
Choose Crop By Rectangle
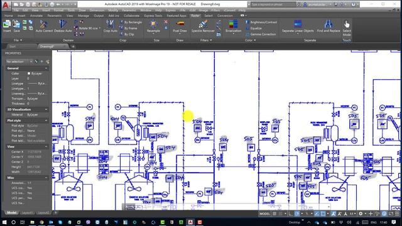131,23
